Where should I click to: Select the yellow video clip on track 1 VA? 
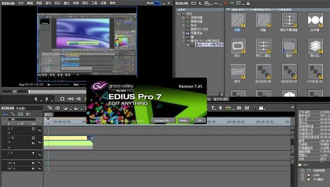(x=66, y=138)
